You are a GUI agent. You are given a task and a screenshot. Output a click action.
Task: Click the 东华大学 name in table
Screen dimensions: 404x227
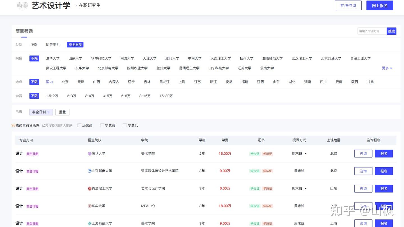98,206
